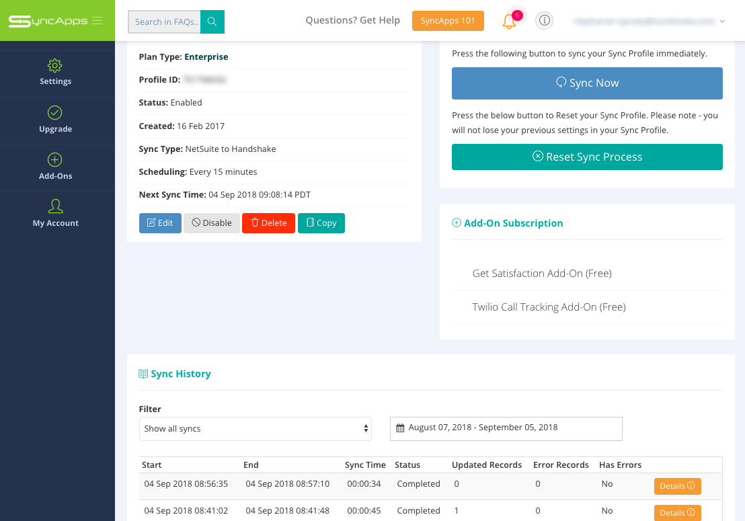Screen dimensions: 745x521
Task: Click the Created: 16 Feb 2017 text
Action: 182,126
